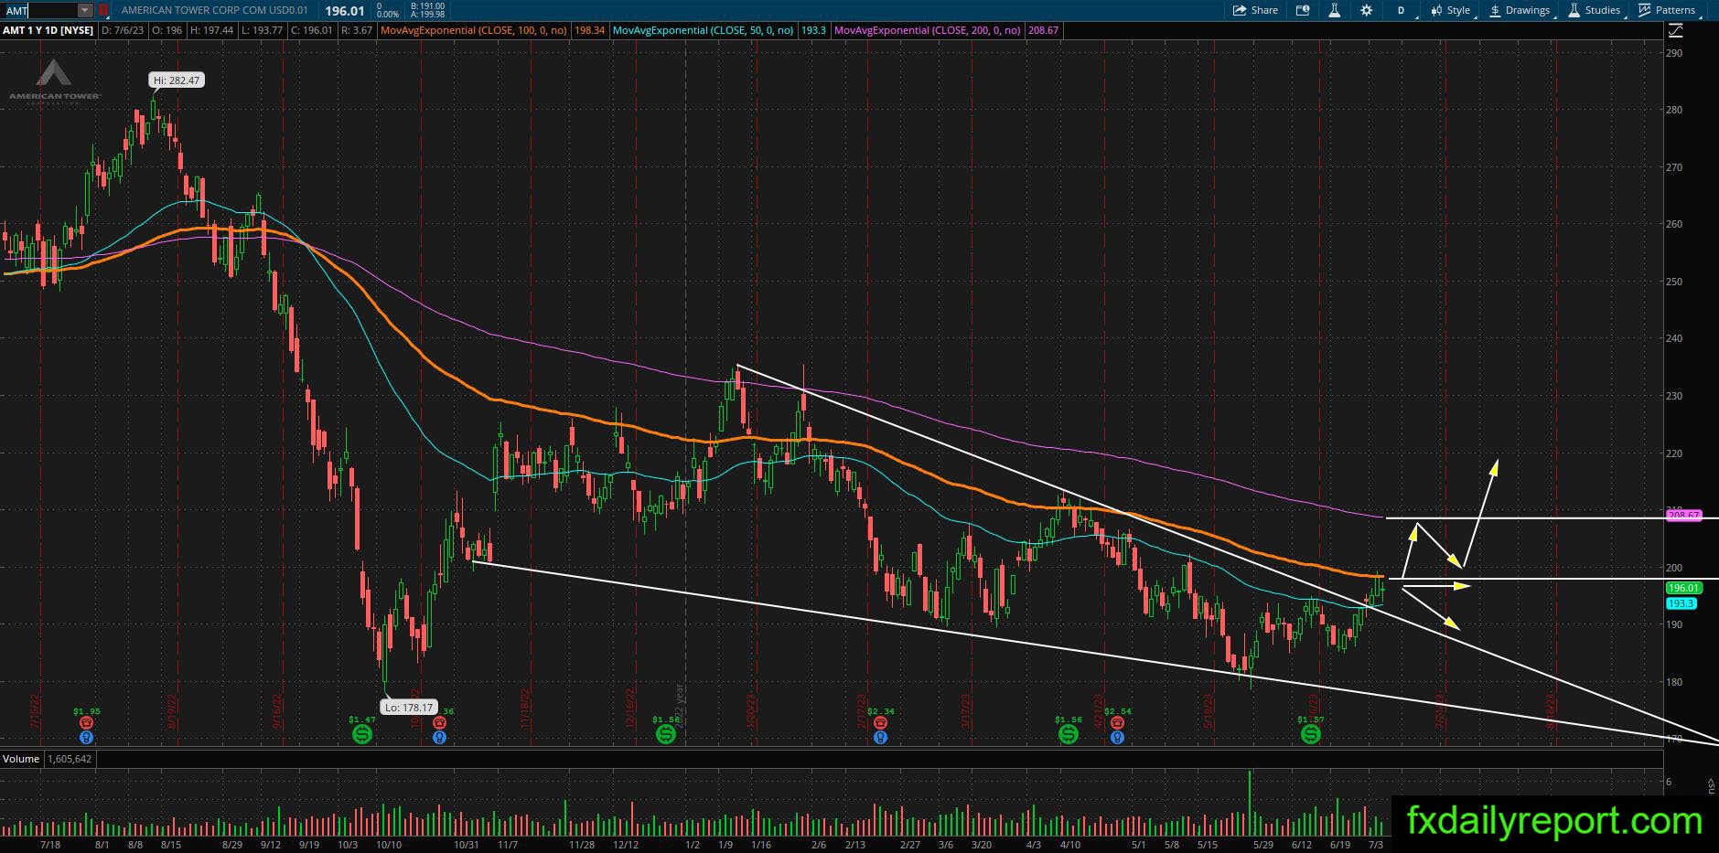The height and width of the screenshot is (853, 1719).
Task: Open the Style menu
Action: click(1450, 10)
